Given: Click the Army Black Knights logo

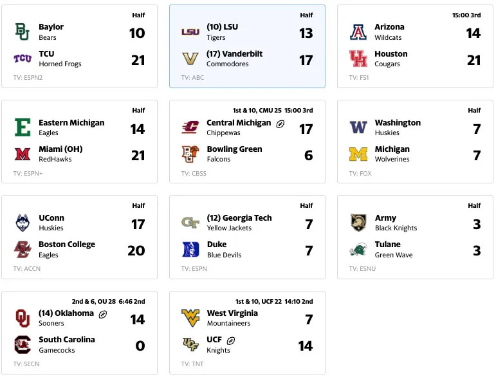Looking at the screenshot, I should tap(358, 223).
